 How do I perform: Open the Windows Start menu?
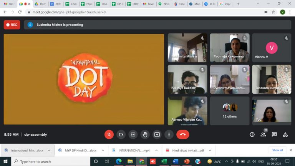tap(5, 161)
